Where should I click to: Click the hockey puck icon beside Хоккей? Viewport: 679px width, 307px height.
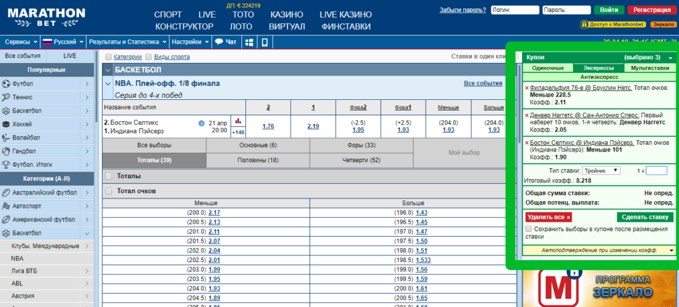pyautogui.click(x=7, y=124)
